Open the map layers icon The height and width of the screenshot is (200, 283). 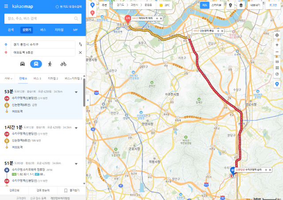pos(241,5)
